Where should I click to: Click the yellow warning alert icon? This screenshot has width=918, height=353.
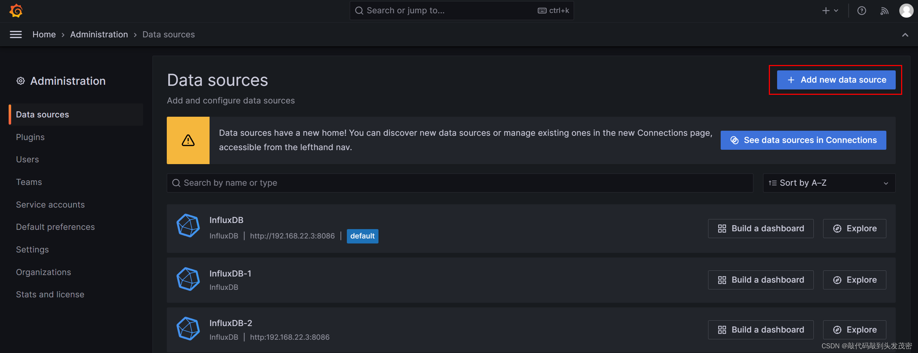point(188,140)
